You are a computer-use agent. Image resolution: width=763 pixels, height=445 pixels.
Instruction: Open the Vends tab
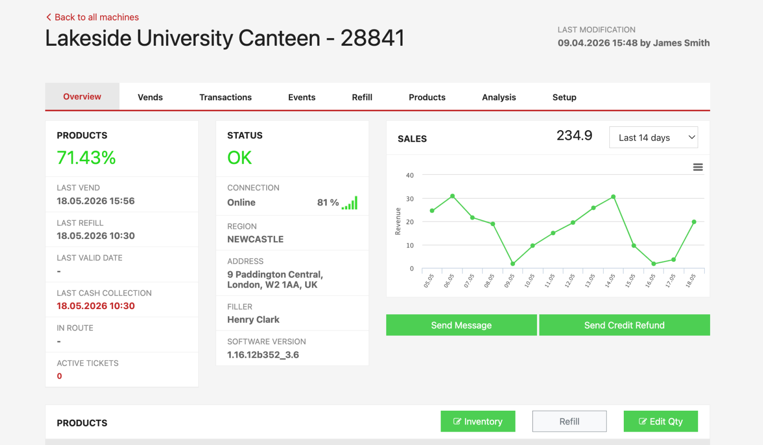(150, 97)
